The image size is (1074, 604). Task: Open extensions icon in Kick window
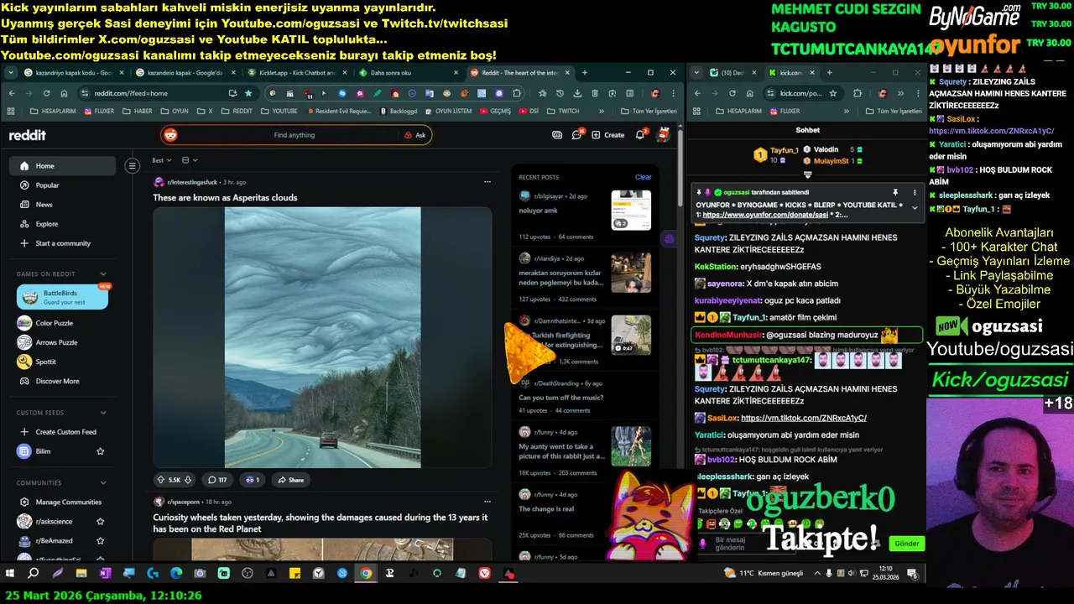point(857,93)
